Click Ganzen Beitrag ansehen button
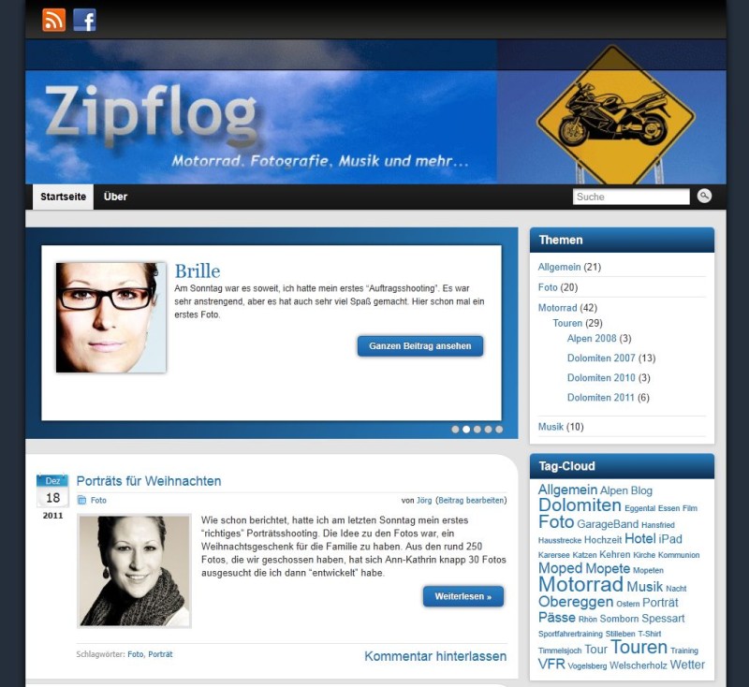The height and width of the screenshot is (687, 749). click(x=420, y=346)
